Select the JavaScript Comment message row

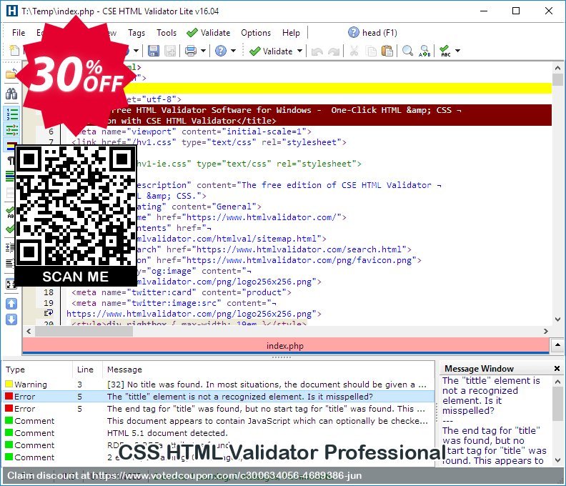click(x=219, y=421)
